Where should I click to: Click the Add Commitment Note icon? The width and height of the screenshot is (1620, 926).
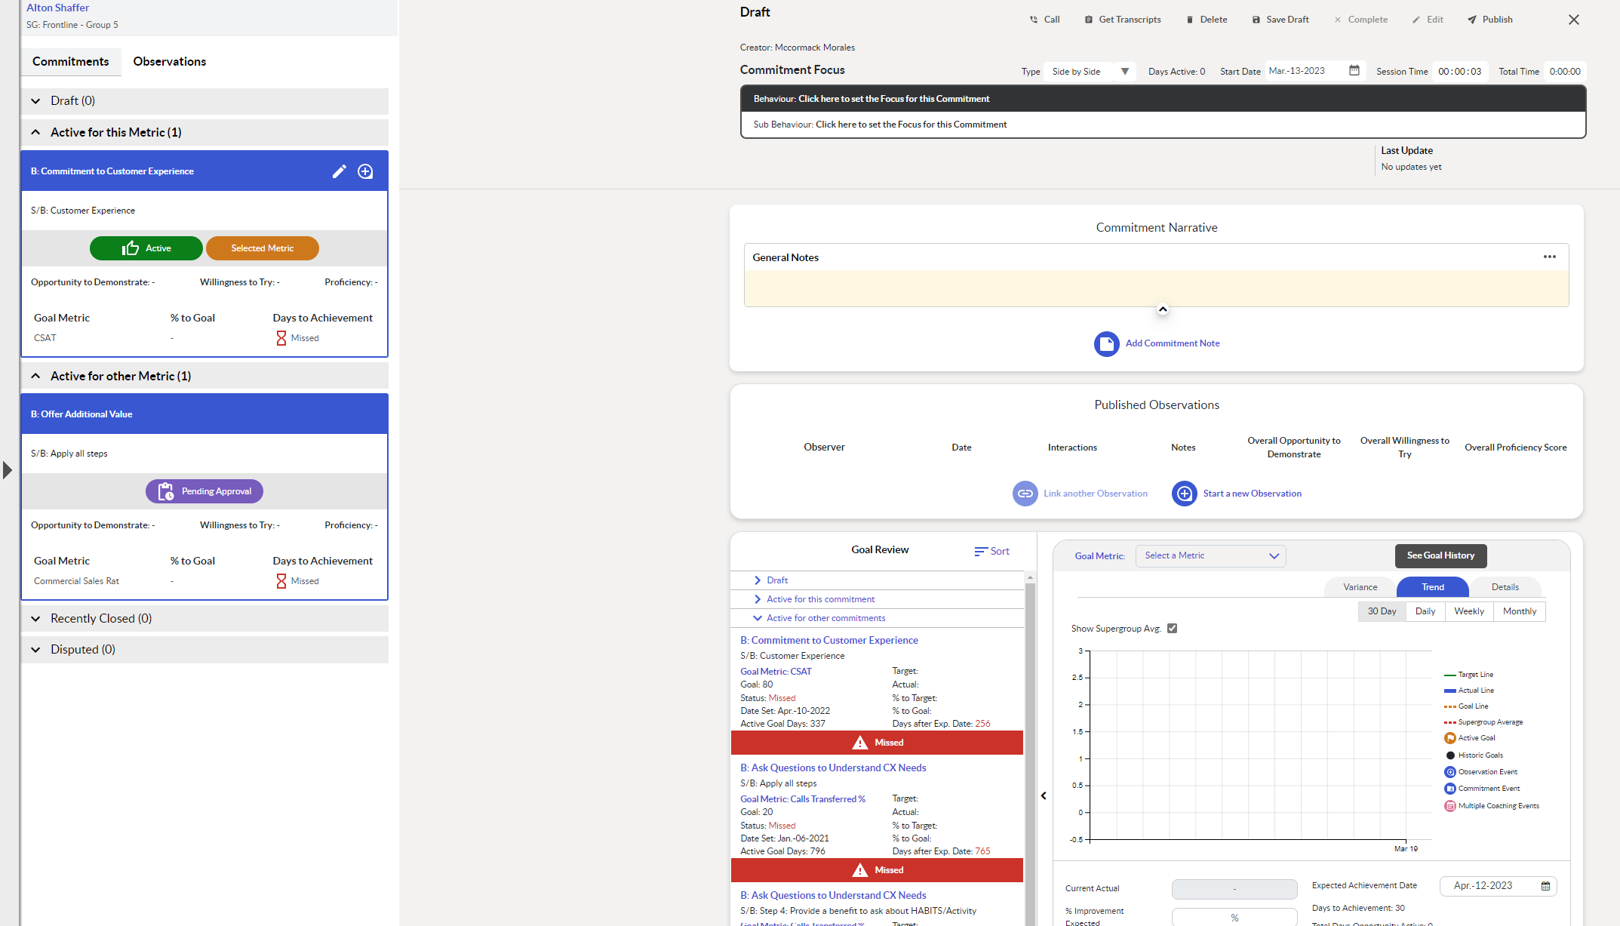tap(1106, 343)
